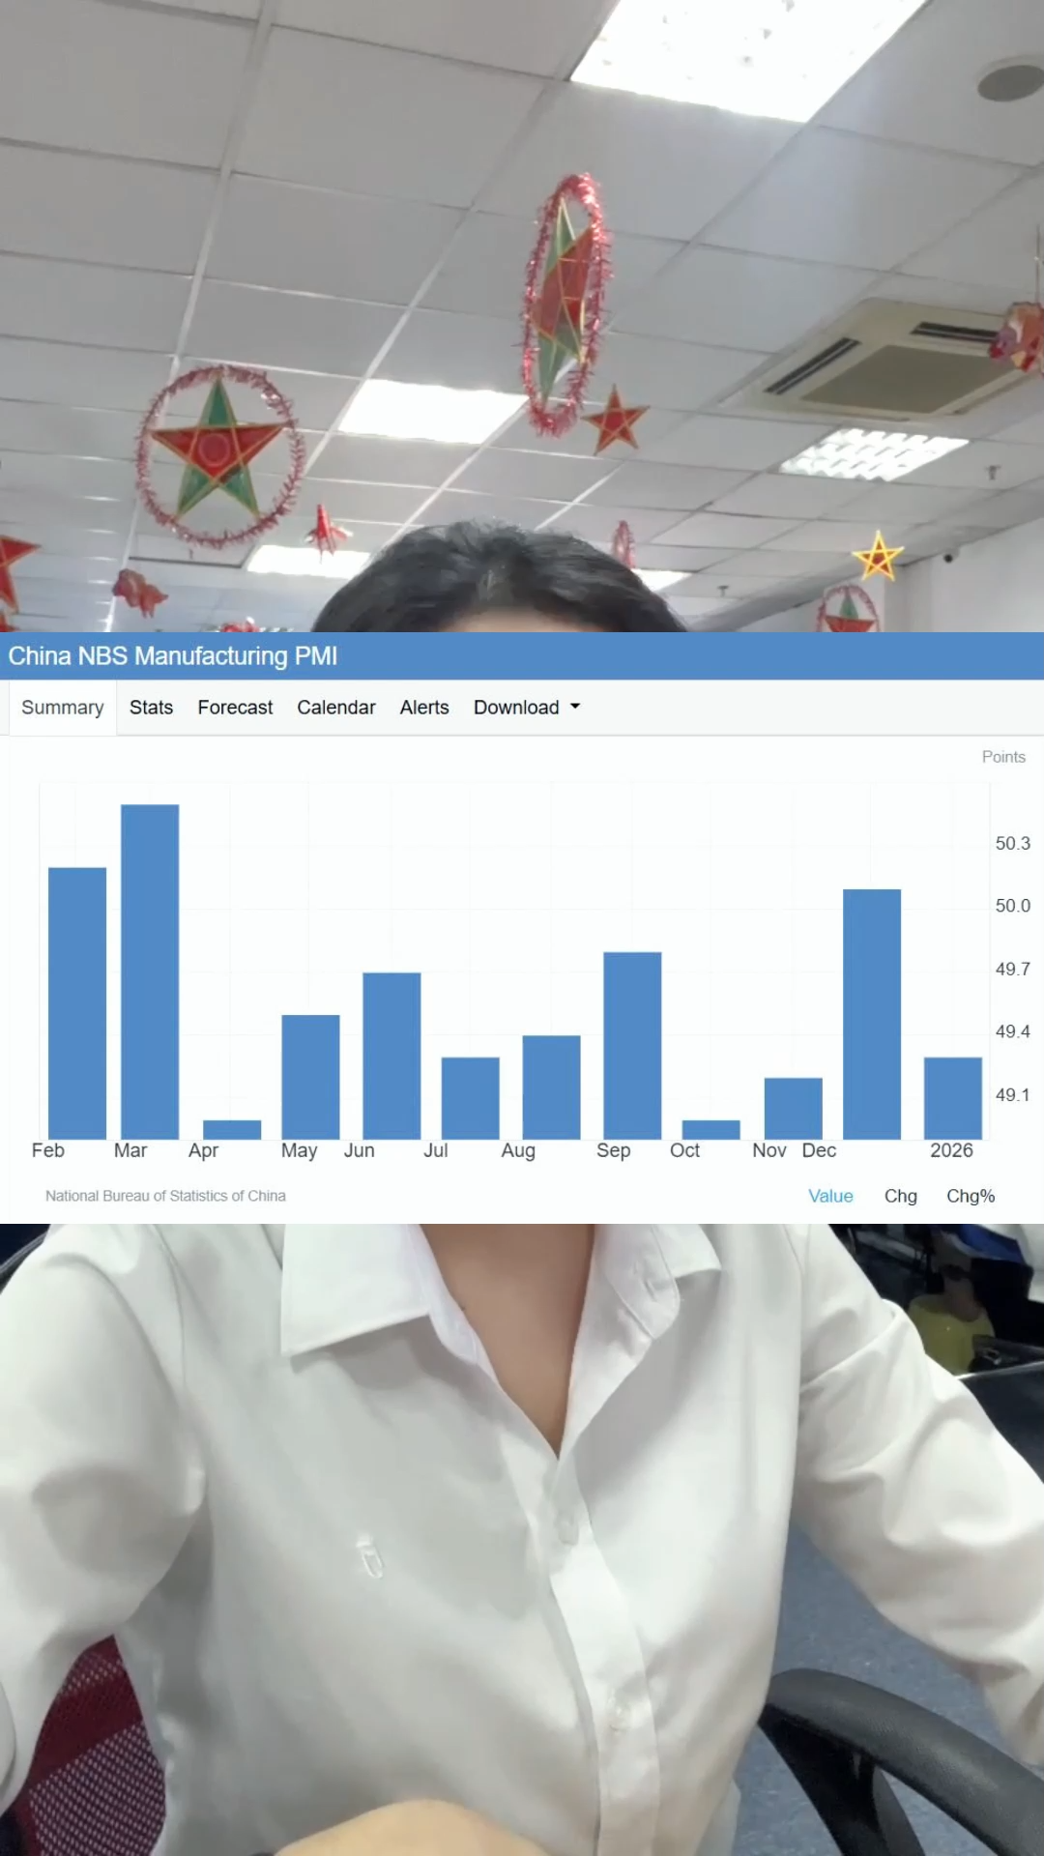Open the Alerts tab
Image resolution: width=1044 pixels, height=1856 pixels.
pos(424,708)
